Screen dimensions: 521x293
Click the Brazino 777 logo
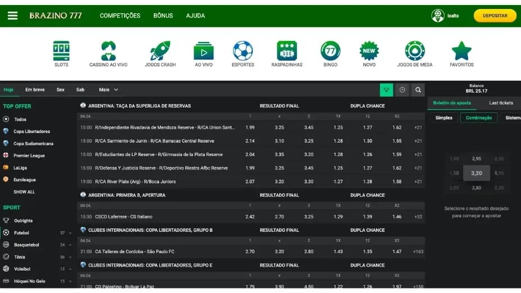(x=56, y=16)
